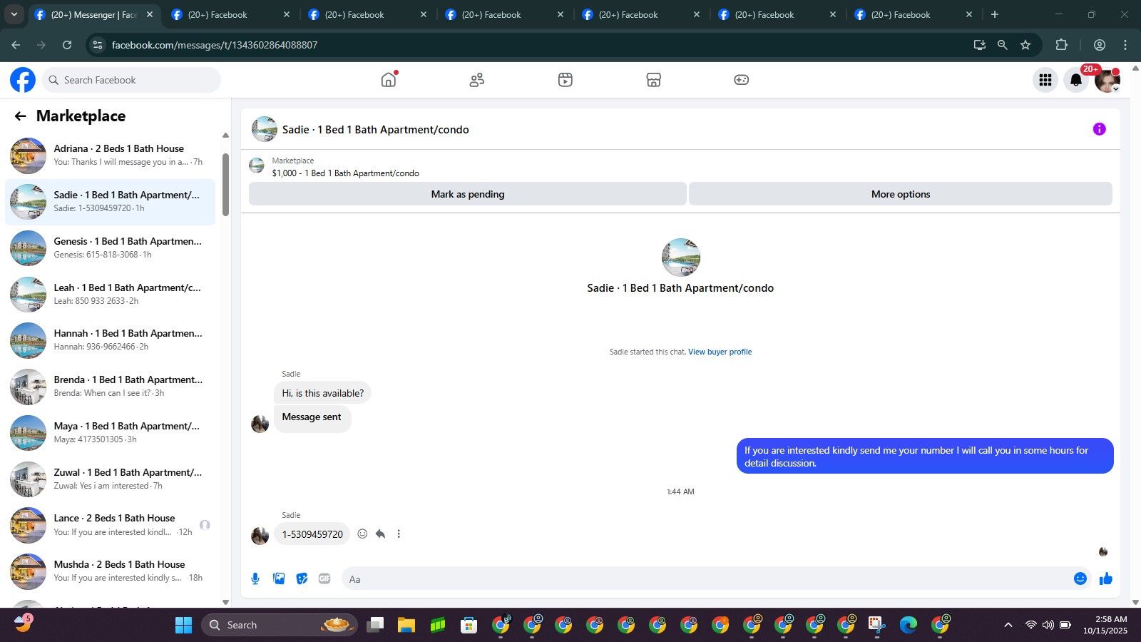Open the Facebook menu grid icon
Viewport: 1141px width, 642px height.
[1045, 80]
